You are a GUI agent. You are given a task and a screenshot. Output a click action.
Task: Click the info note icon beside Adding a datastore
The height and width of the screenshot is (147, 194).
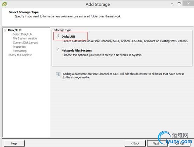coord(58,74)
